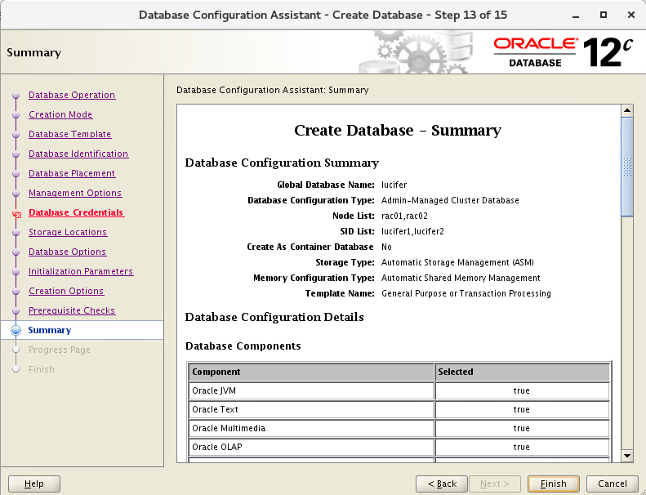The image size is (646, 495).
Task: Click the Component column header
Action: tap(311, 372)
